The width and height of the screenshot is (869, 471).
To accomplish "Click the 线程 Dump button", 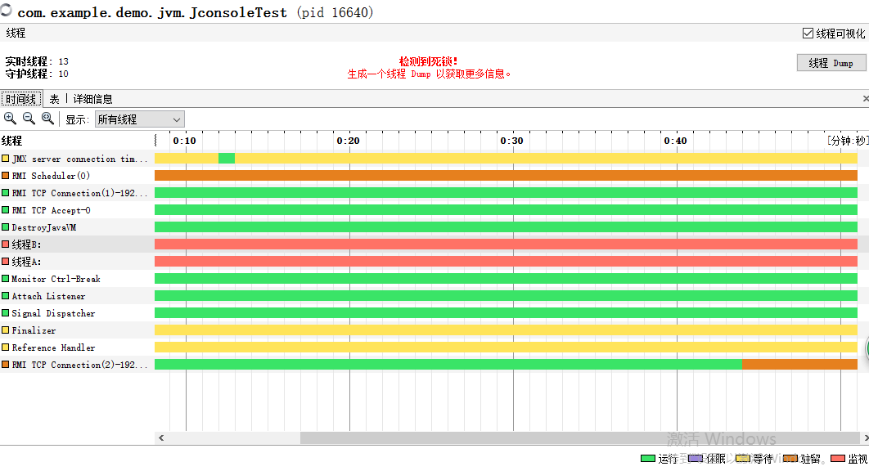I will point(831,63).
